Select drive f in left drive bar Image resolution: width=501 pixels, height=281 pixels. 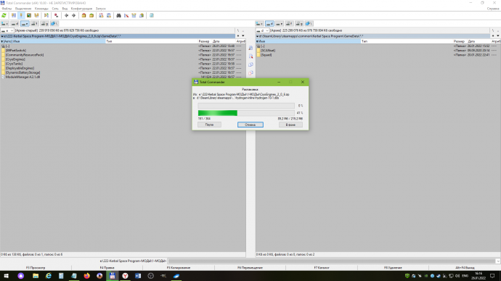point(35,24)
